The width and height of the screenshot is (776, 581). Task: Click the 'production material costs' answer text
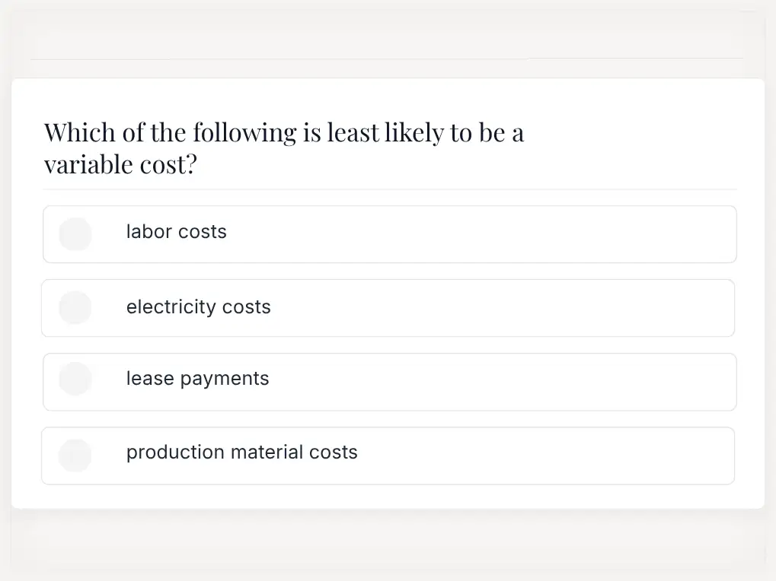click(x=241, y=452)
